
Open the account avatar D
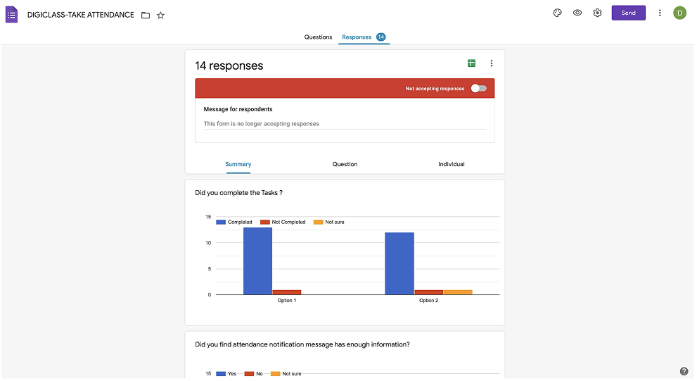(x=679, y=13)
